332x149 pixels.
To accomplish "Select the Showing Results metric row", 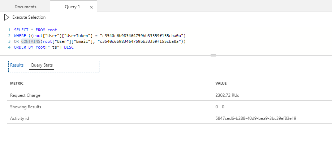I will point(26,107).
